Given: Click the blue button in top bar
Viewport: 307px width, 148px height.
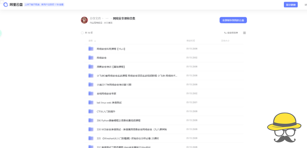Looking at the screenshot, I should coord(291,5).
